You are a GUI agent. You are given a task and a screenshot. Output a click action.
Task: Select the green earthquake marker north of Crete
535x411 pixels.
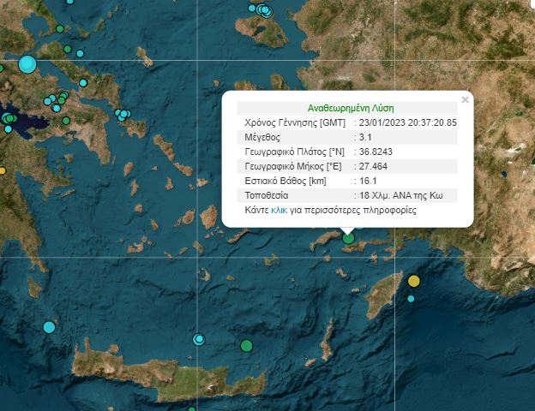click(x=247, y=346)
